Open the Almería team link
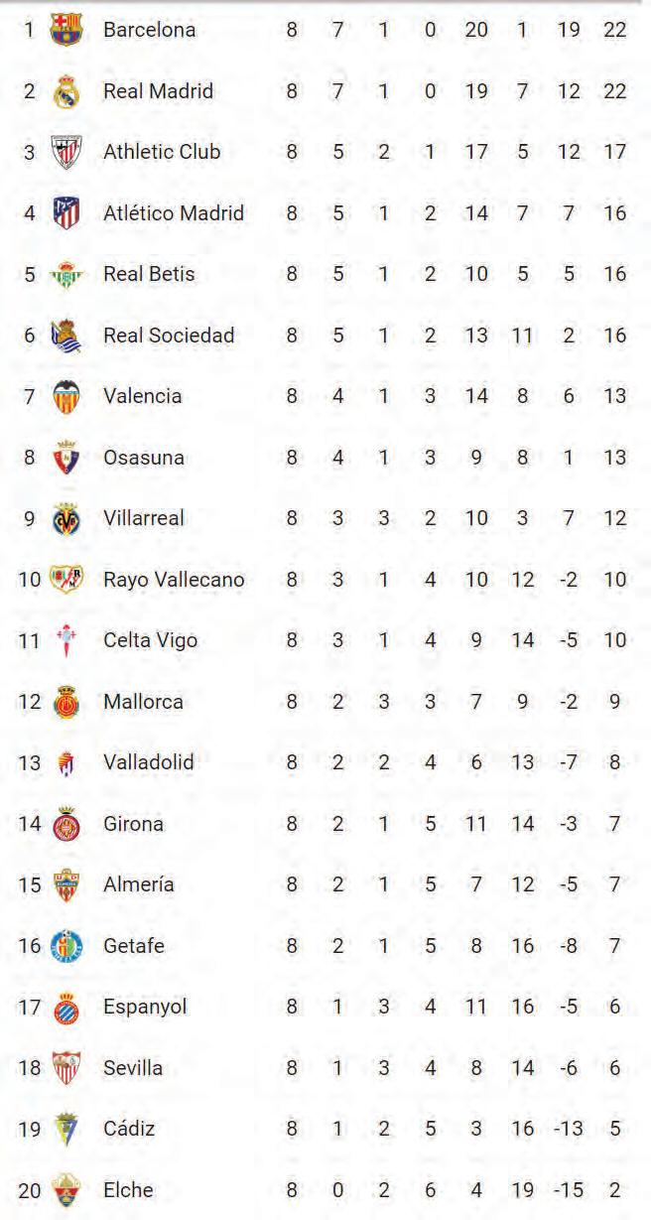651x1220 pixels. (138, 884)
